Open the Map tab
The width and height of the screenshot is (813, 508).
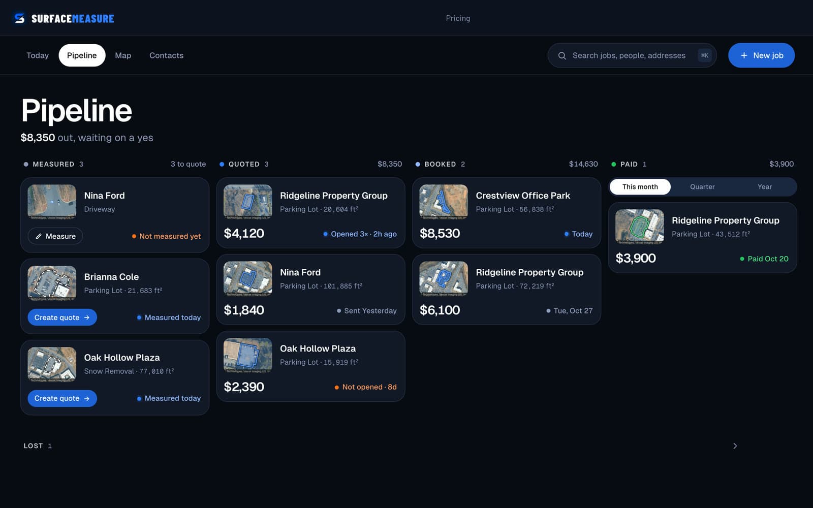[123, 55]
